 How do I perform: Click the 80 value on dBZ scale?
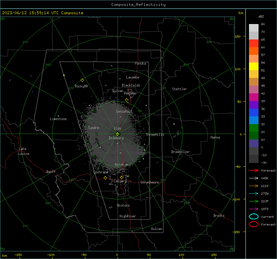(x=263, y=24)
